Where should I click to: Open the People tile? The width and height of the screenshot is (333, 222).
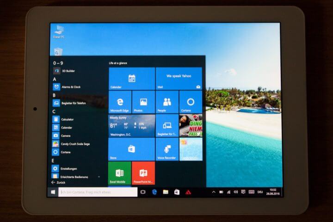[x=167, y=102]
